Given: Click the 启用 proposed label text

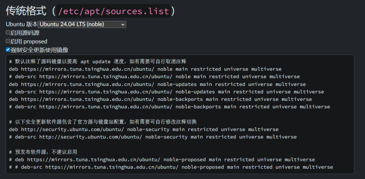Looking at the screenshot, I should [29, 41].
